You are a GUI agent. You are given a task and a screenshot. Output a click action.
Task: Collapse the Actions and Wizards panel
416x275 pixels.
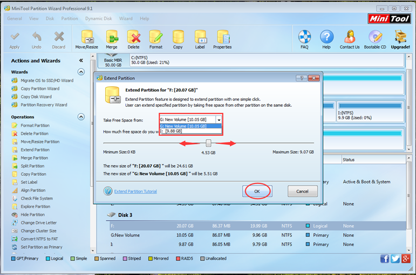(x=81, y=60)
